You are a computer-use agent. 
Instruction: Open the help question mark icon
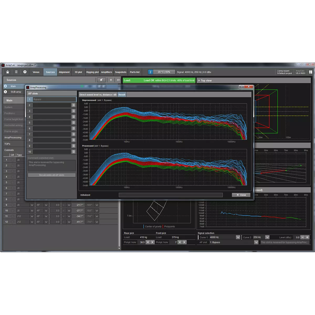tap(25, 72)
